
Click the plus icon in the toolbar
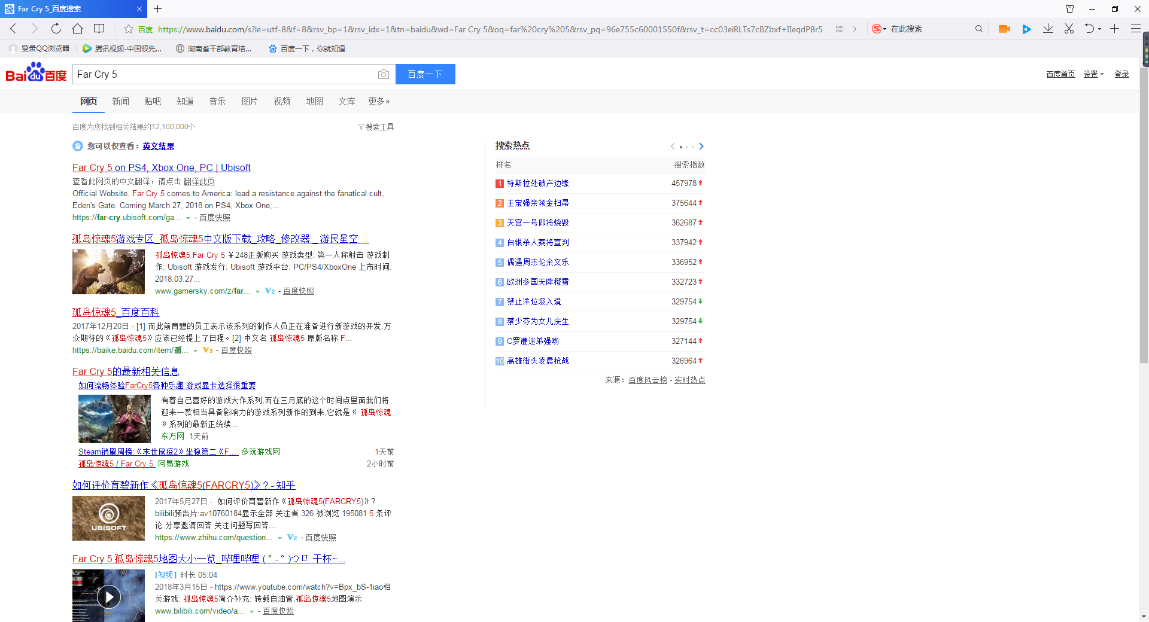coord(1114,29)
